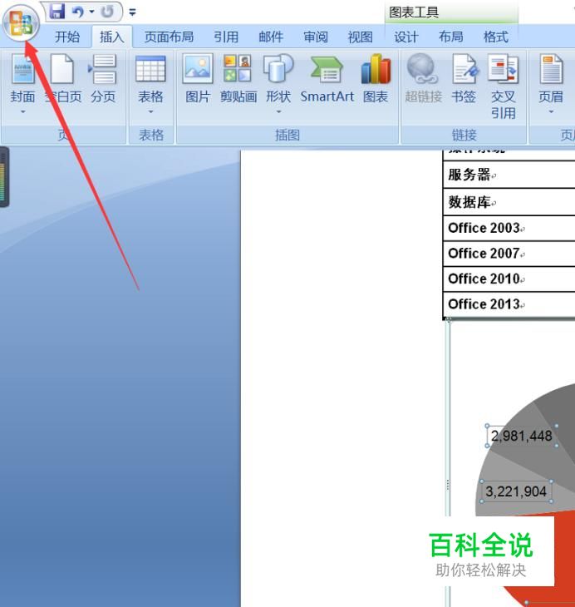Screen dimensions: 575x607
Task: Customize the Quick Access Toolbar
Action: 133,12
